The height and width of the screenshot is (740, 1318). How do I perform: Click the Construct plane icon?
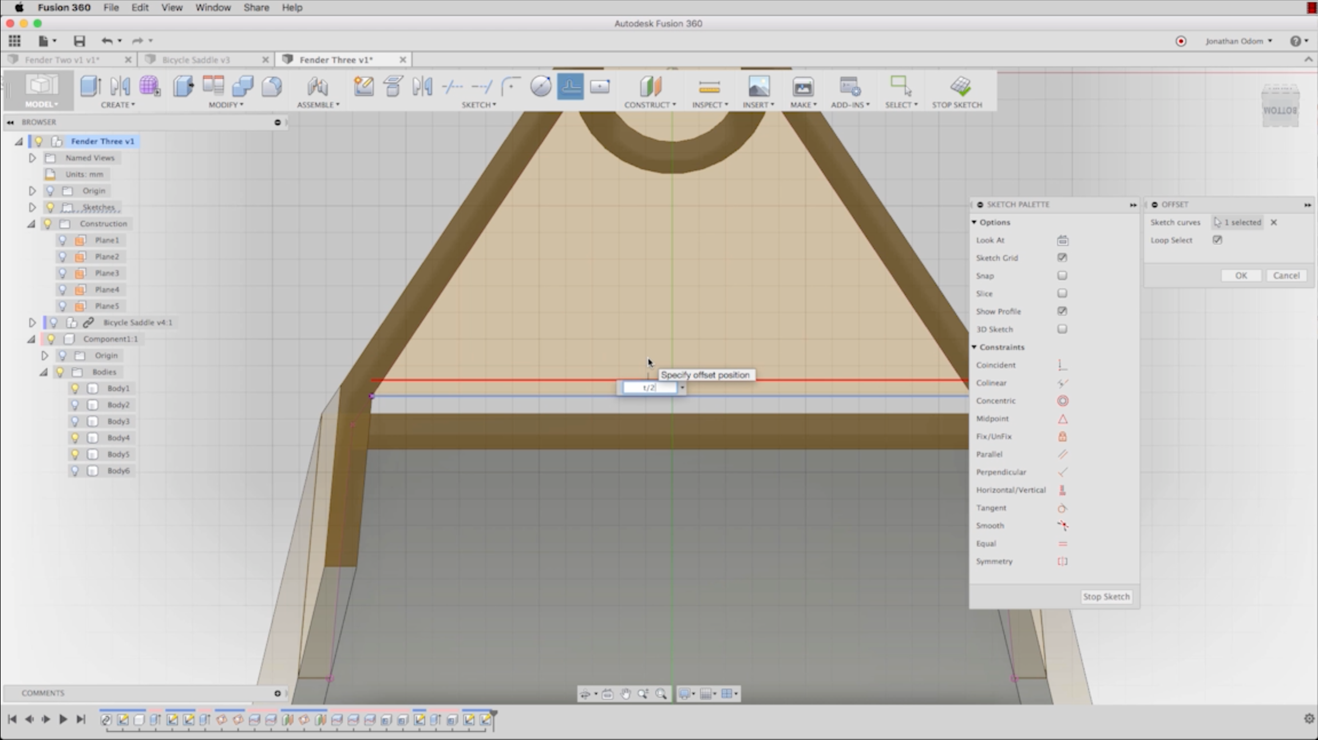[x=650, y=87]
